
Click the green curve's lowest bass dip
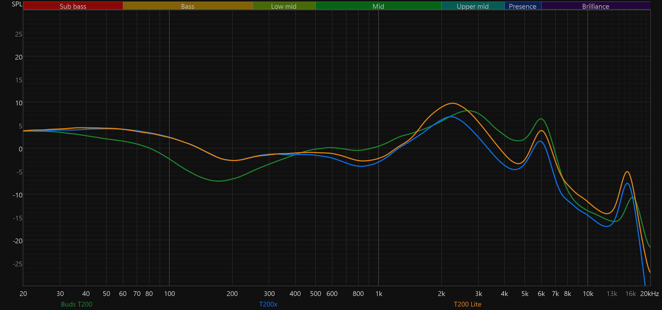click(219, 181)
